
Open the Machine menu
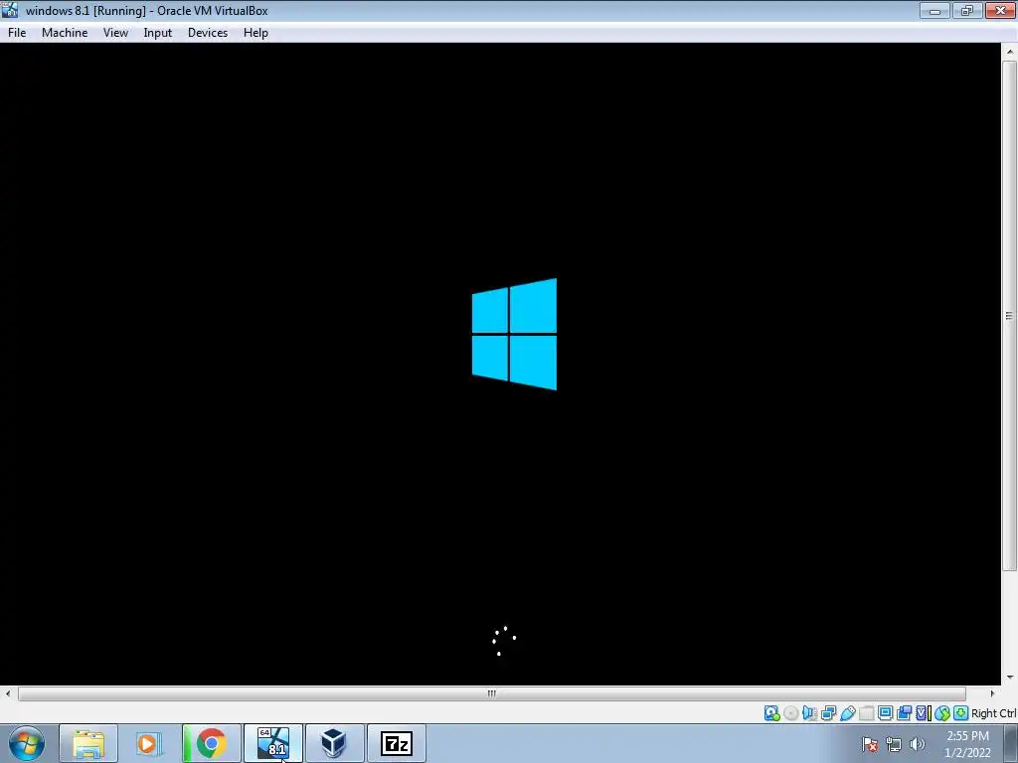pyautogui.click(x=65, y=33)
